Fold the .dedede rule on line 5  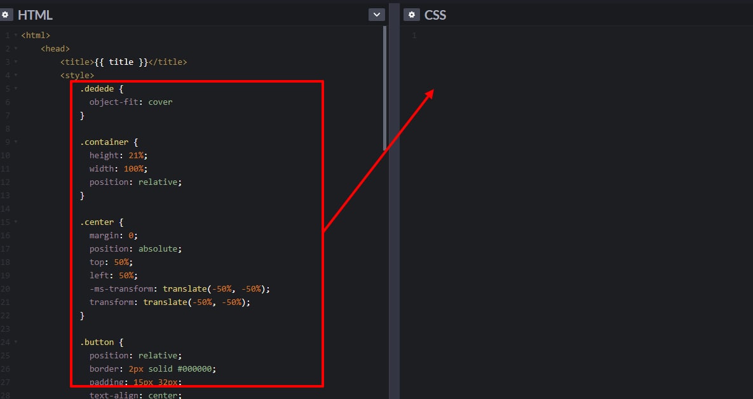(15, 89)
